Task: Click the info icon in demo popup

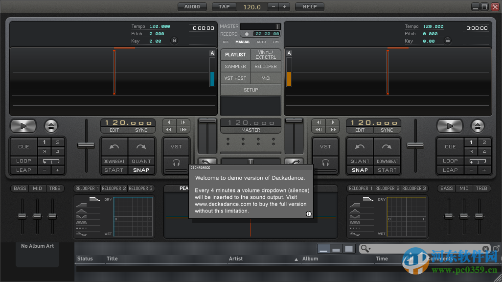Action: (308, 213)
